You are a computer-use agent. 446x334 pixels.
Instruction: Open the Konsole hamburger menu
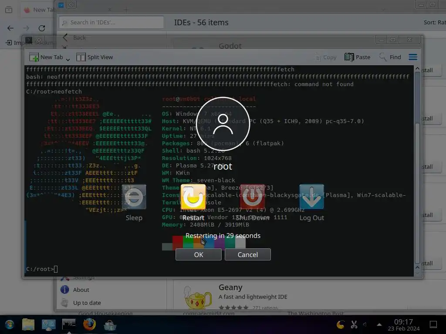point(413,57)
